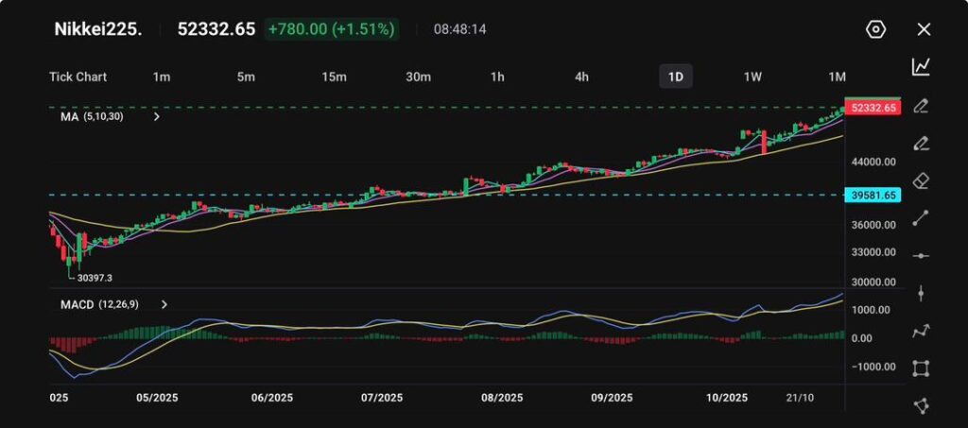The width and height of the screenshot is (968, 428).
Task: Select the zigzag arrow polyline tool
Action: [x=921, y=331]
